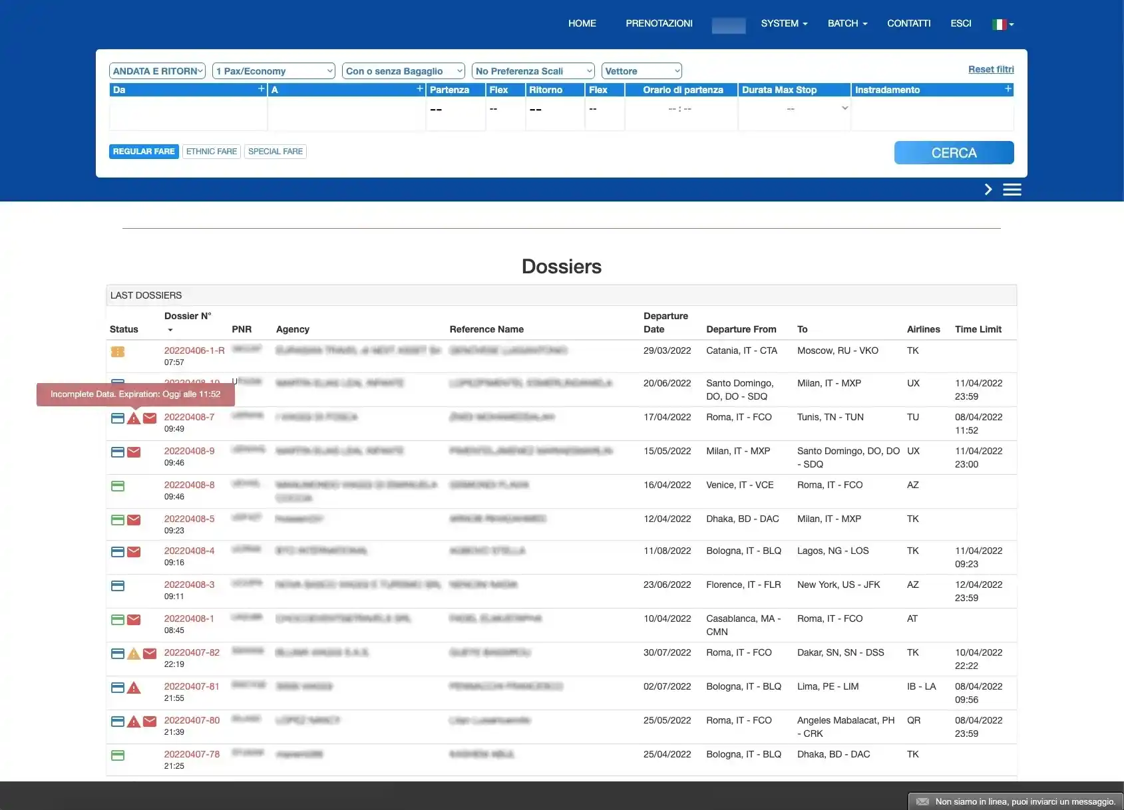
Task: Click the Reset filtri link
Action: pyautogui.click(x=990, y=69)
